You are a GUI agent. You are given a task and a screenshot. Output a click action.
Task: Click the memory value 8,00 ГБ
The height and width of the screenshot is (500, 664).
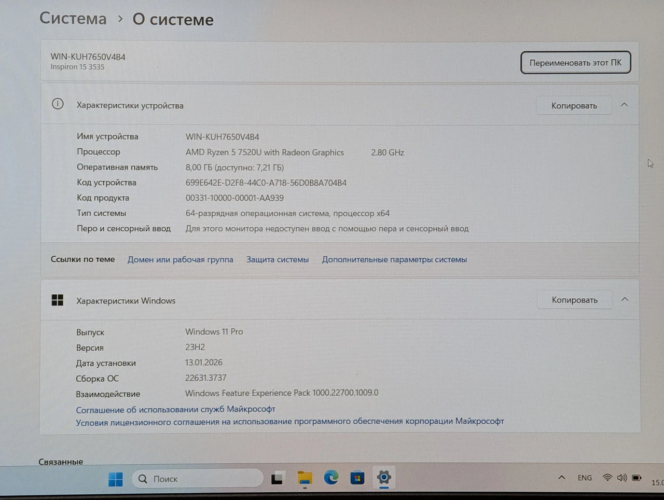(x=234, y=168)
